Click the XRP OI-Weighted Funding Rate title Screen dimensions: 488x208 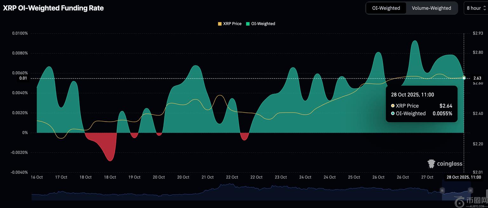53,8
